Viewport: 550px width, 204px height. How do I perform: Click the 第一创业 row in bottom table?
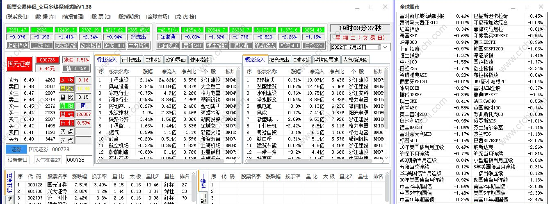(x=103, y=198)
